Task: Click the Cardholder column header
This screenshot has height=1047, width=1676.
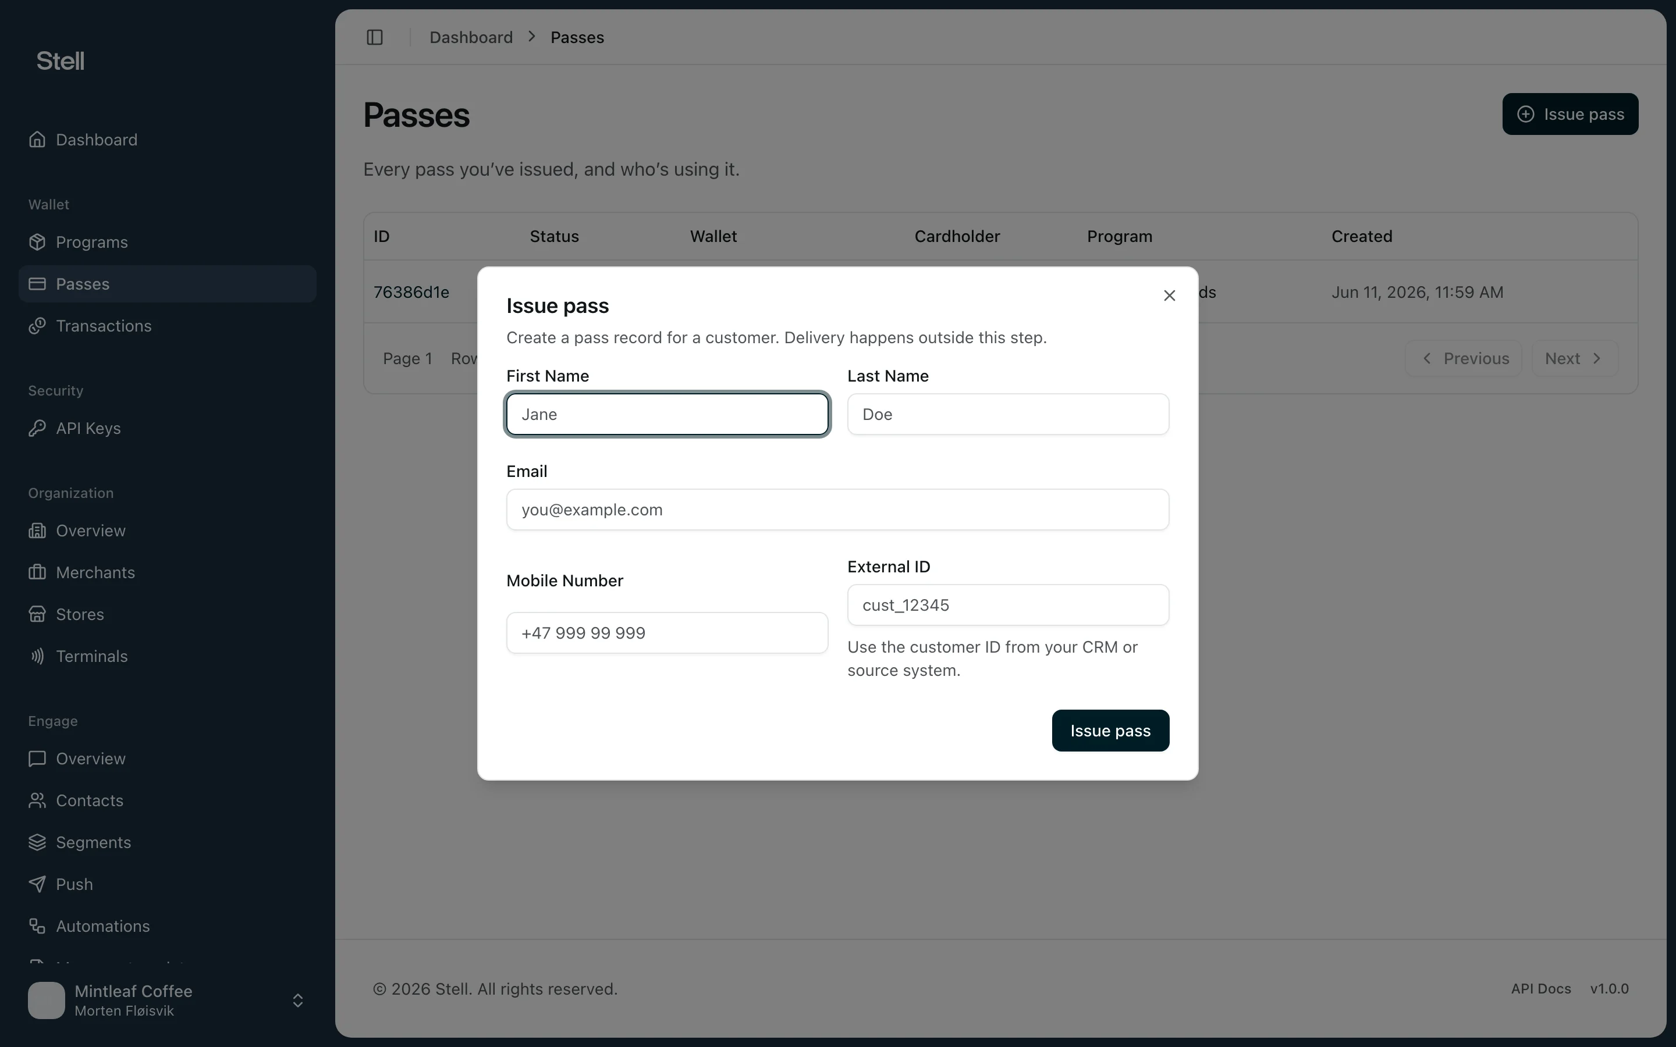Action: (957, 237)
